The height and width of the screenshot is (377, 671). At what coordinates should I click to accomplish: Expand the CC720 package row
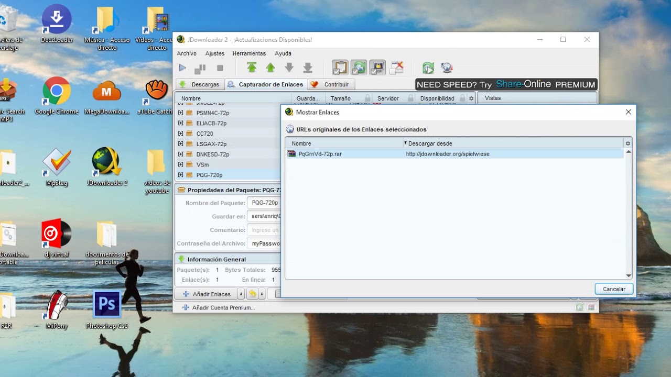(x=180, y=134)
